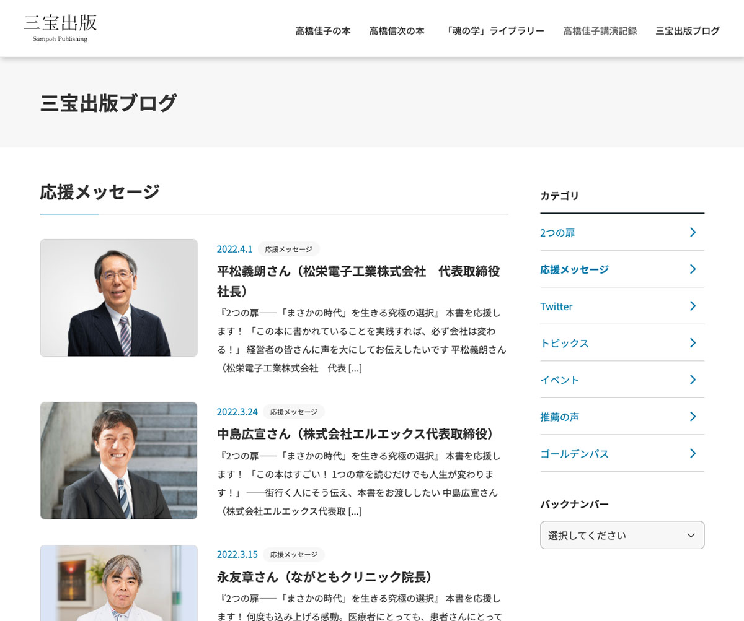Click the arrow icon next to 応援メッセージ category

693,269
